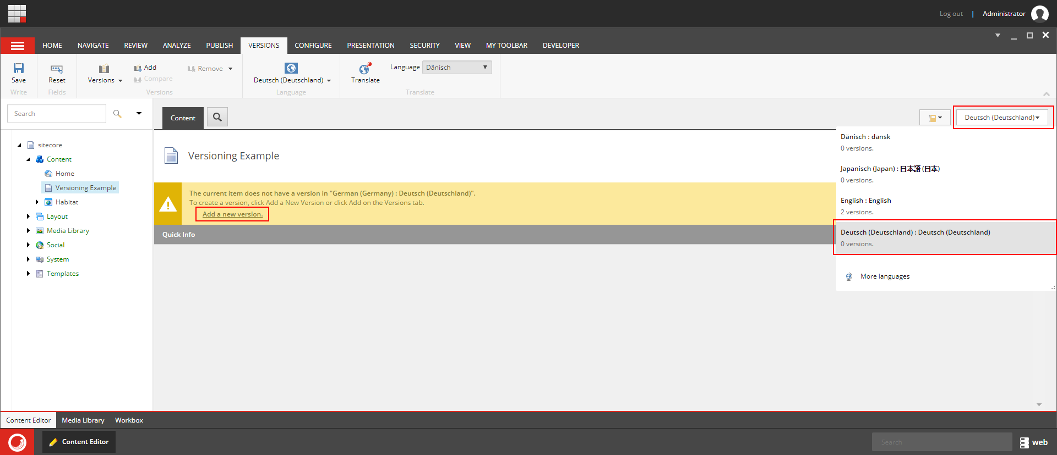The width and height of the screenshot is (1057, 455).
Task: Open the Sitecore Launchpad grid icon
Action: [17, 13]
